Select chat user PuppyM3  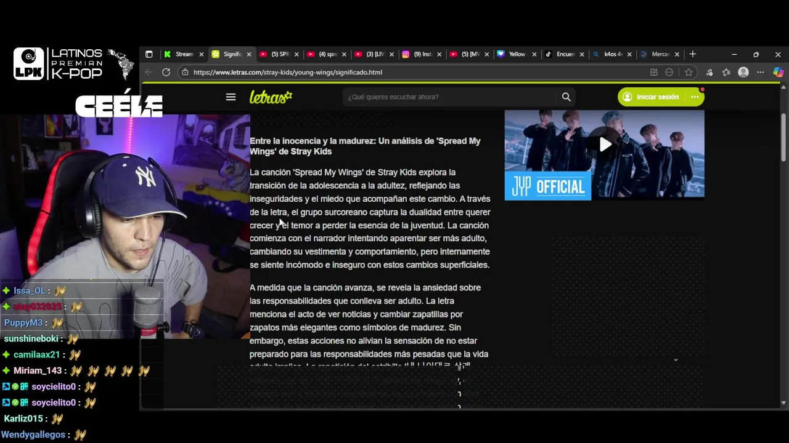pos(23,322)
